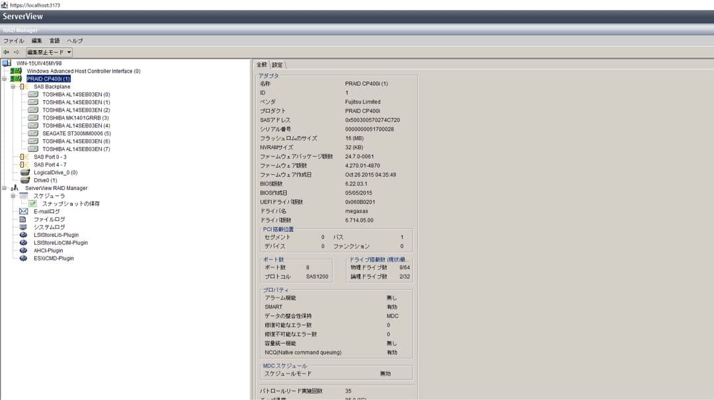Viewport: 714px width, 400px height.
Task: Click the ServerView RAID Manager node icon
Action: tap(15, 187)
